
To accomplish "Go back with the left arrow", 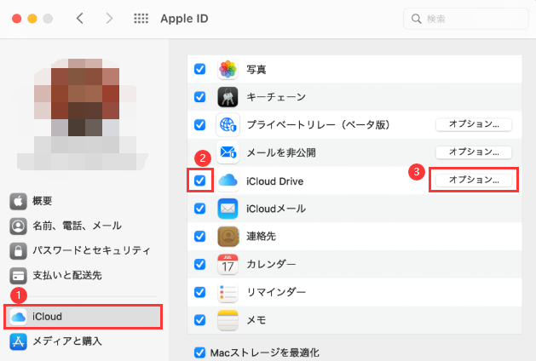I will coord(79,19).
